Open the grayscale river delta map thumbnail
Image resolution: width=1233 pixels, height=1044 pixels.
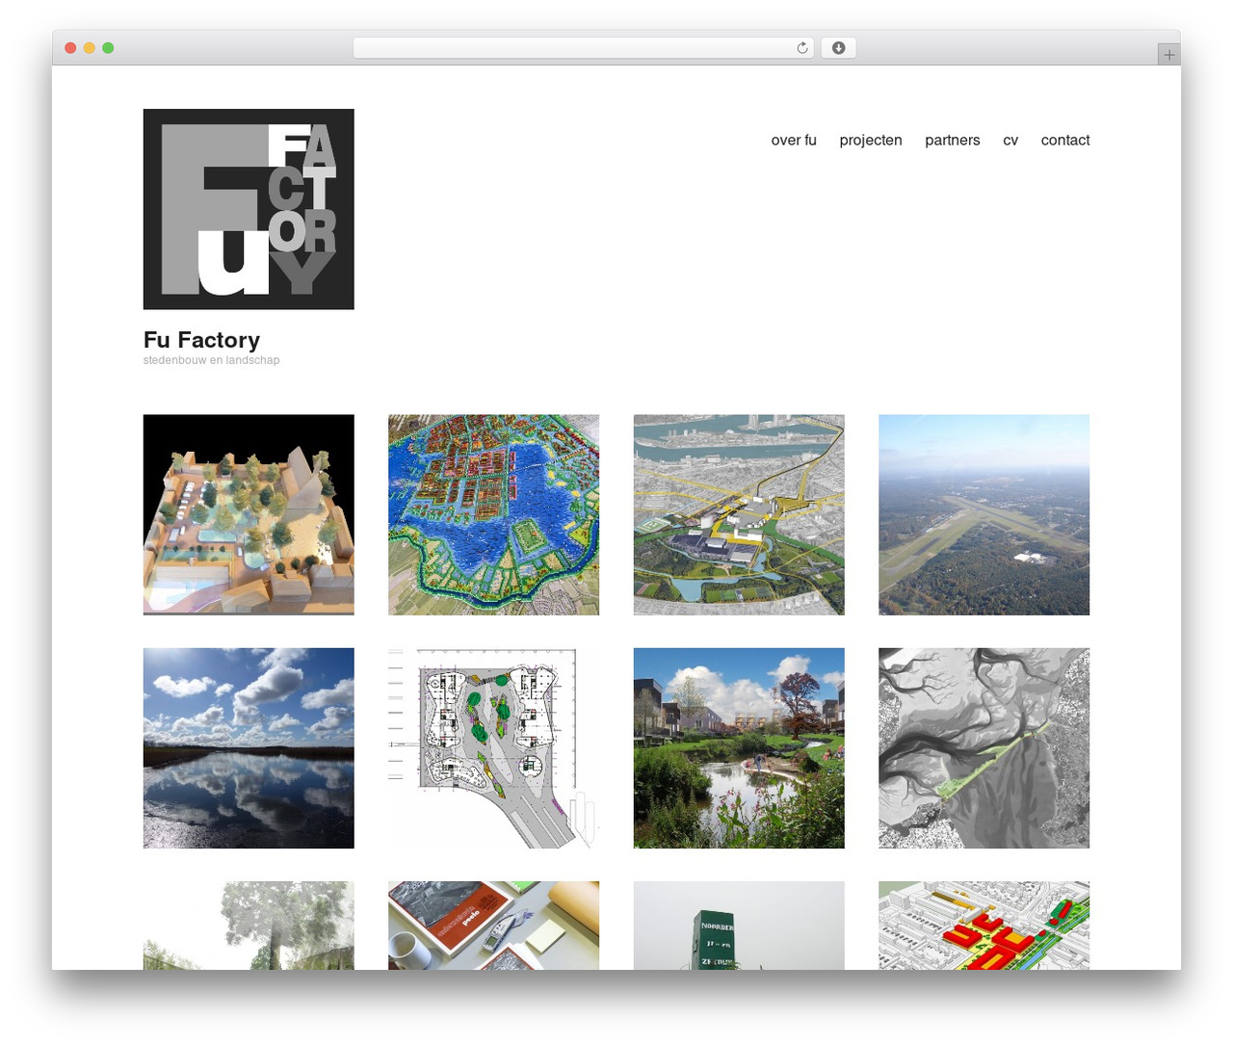tap(984, 748)
